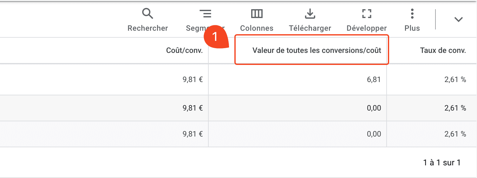Click the last row's 0,00 value cell

(374, 134)
